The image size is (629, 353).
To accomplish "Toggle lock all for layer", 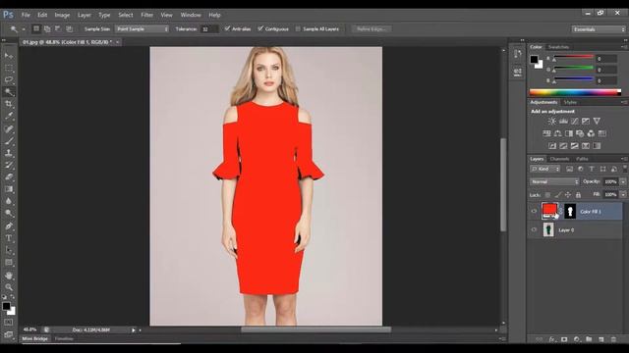I will 578,195.
